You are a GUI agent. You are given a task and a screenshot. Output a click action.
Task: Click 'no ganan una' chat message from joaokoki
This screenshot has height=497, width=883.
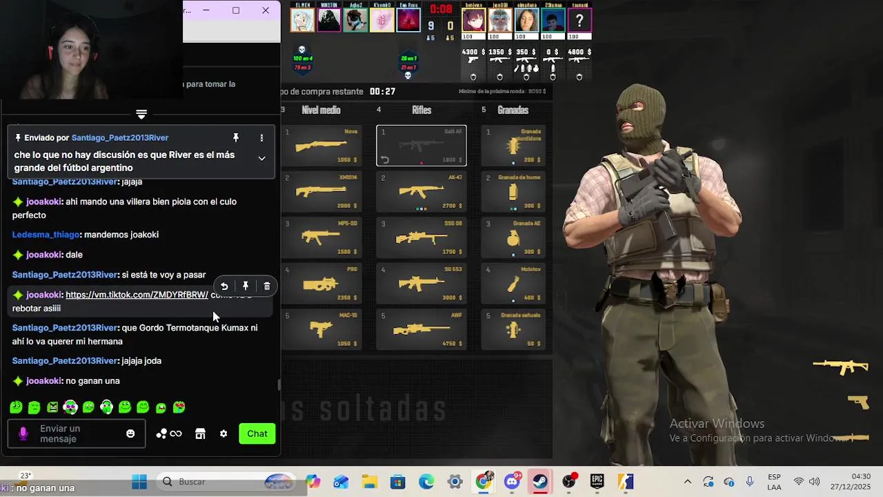(92, 381)
